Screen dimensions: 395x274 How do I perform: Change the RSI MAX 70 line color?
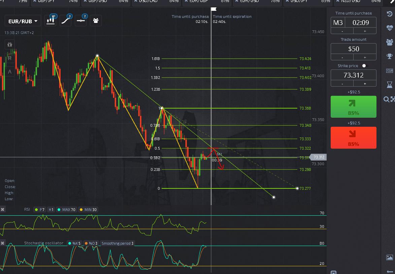[59, 210]
